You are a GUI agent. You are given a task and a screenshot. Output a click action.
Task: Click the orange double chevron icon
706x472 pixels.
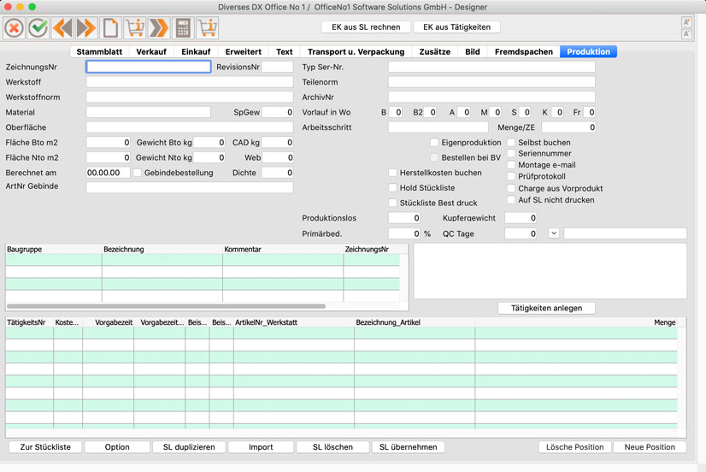159,28
